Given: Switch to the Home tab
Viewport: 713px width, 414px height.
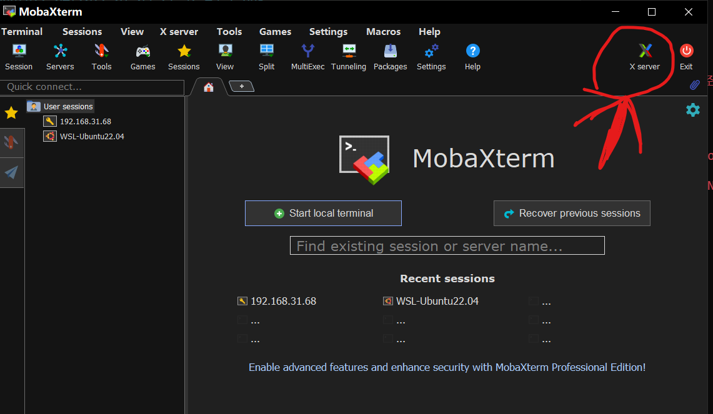Looking at the screenshot, I should (x=209, y=87).
